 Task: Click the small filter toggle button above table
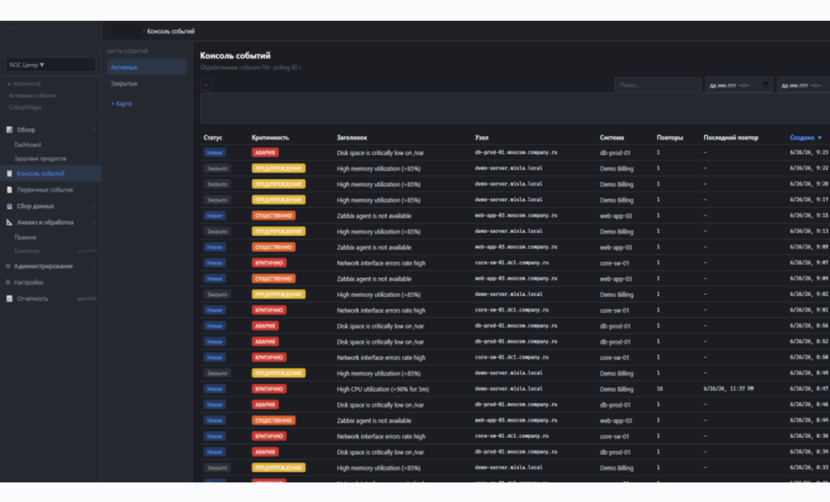(x=206, y=85)
